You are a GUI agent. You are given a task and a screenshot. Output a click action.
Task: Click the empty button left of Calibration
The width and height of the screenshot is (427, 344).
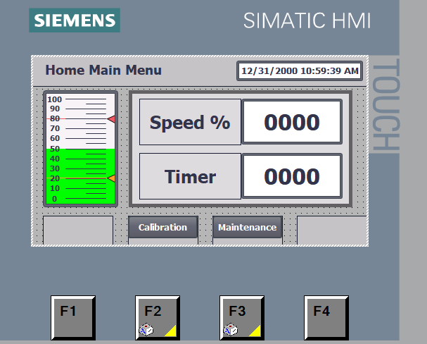tap(78, 229)
